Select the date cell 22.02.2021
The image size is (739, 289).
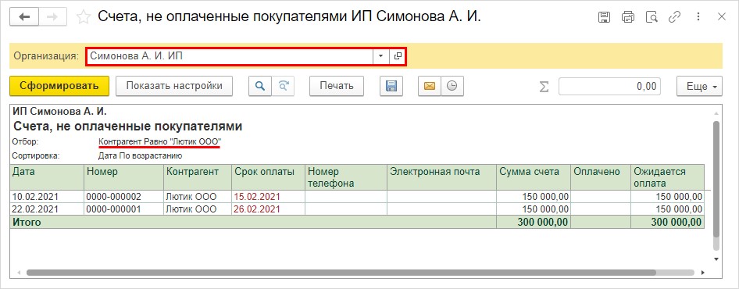point(47,209)
